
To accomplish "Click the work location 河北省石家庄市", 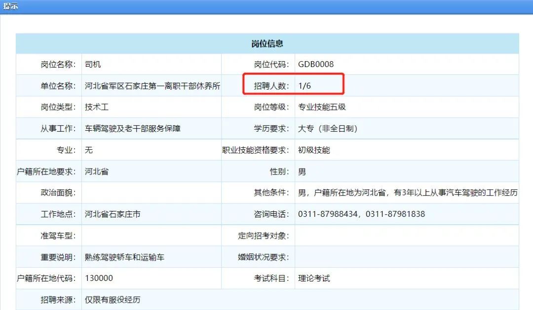I will click(x=113, y=214).
